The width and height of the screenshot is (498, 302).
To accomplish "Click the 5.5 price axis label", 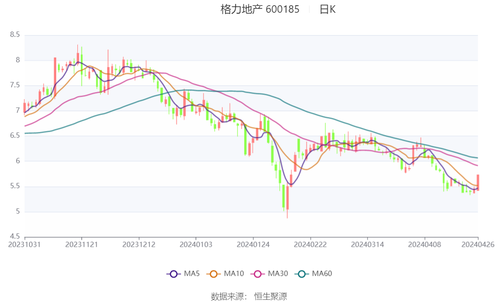I will [x=15, y=186].
